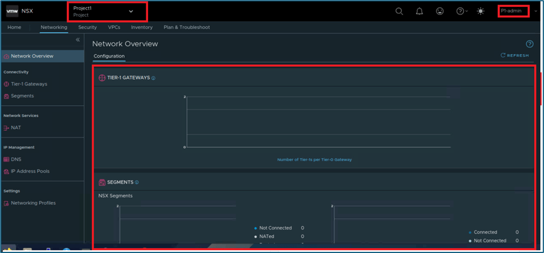Open the VPCs tab
The width and height of the screenshot is (544, 253).
tap(114, 27)
